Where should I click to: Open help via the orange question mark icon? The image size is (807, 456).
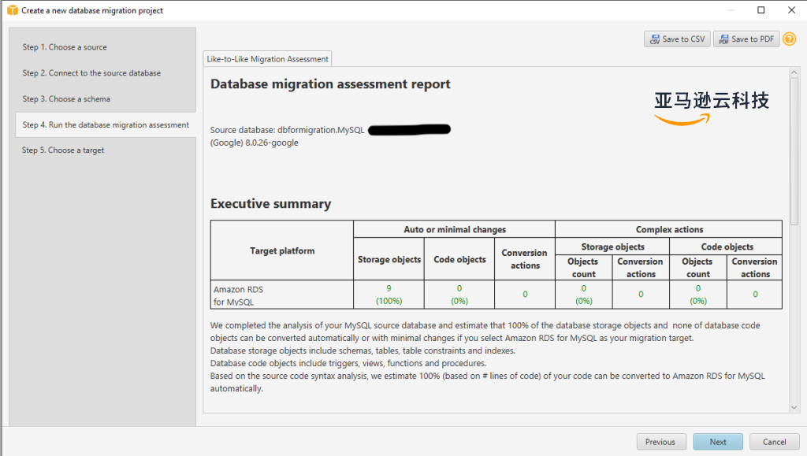(789, 39)
